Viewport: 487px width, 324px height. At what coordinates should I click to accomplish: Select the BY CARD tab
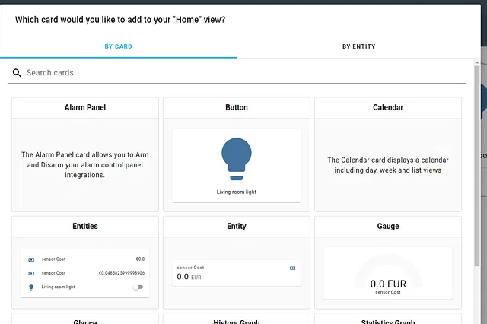[x=118, y=46]
